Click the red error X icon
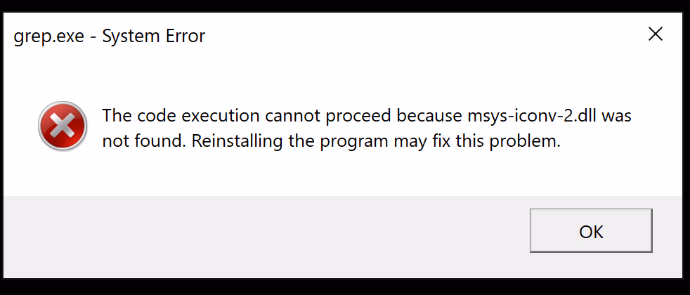The image size is (690, 295). pos(63,126)
